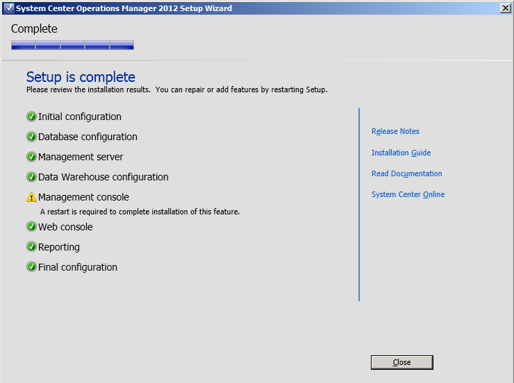
Task: Click the green check beside Data Warehouse configuration
Action: tap(31, 177)
